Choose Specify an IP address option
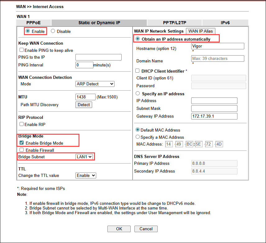Image resolution: width=266 pixels, height=243 pixels. [138, 94]
